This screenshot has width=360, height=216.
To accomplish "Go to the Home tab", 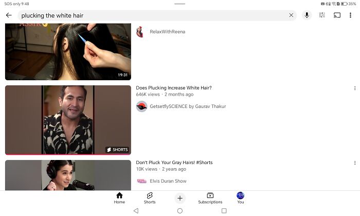I will click(119, 198).
